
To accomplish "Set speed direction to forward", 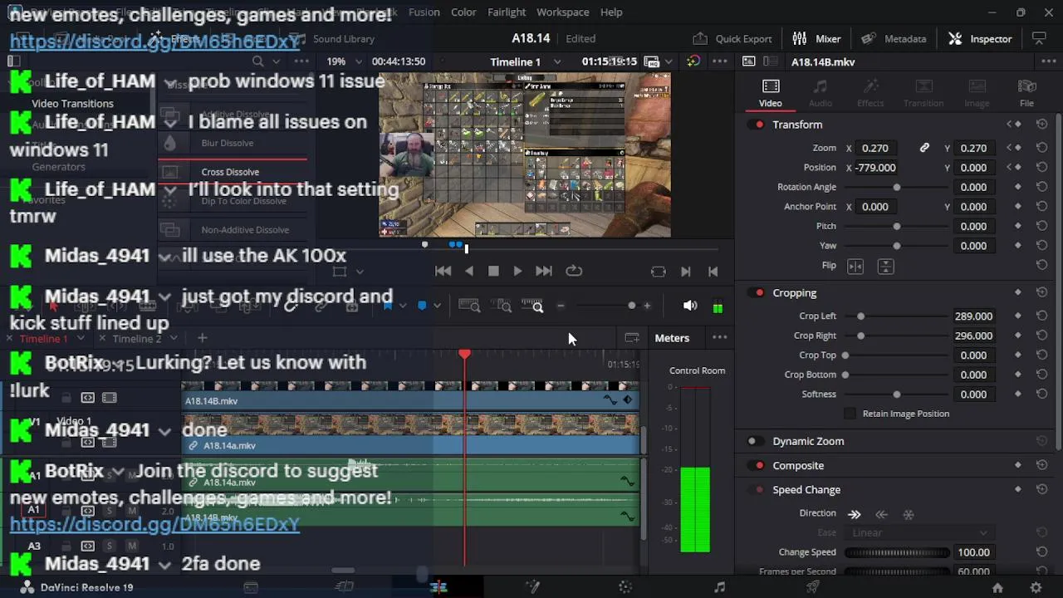I will click(x=854, y=515).
